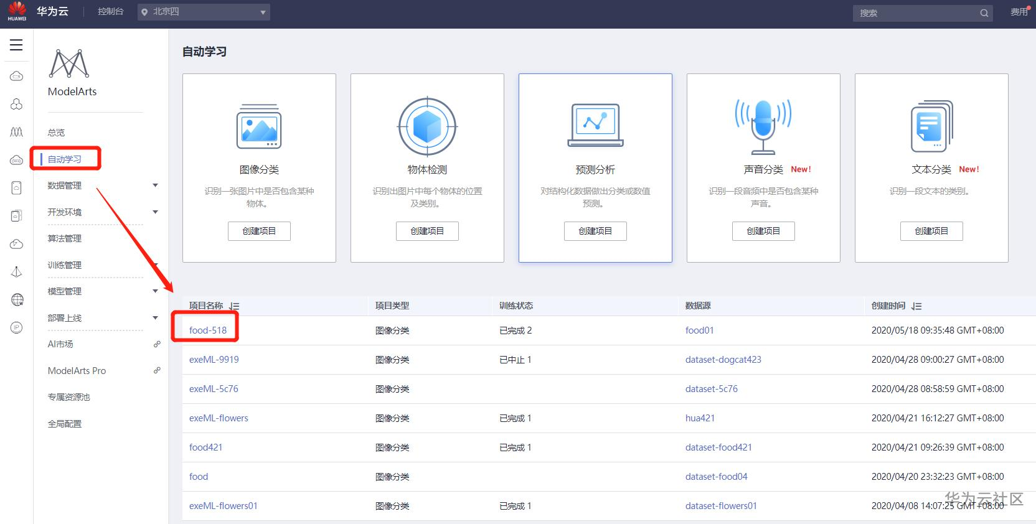Image resolution: width=1036 pixels, height=524 pixels.
Task: Expand the 开发环境 submenu arrow
Action: [156, 212]
